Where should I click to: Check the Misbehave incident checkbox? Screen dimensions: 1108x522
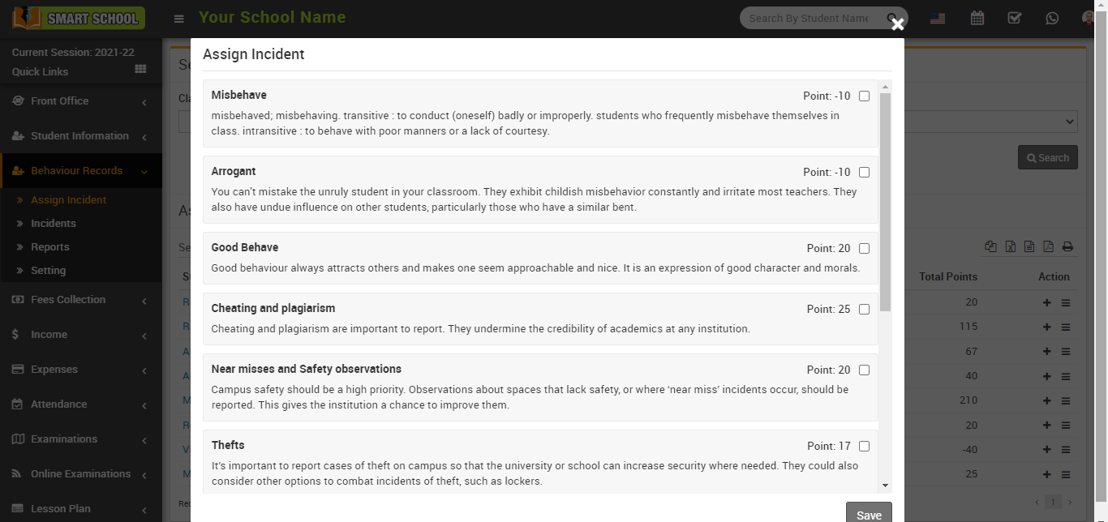pos(864,96)
